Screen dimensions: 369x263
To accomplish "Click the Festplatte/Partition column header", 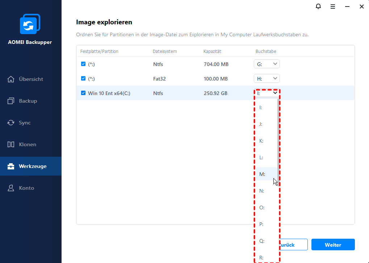I will click(99, 52).
